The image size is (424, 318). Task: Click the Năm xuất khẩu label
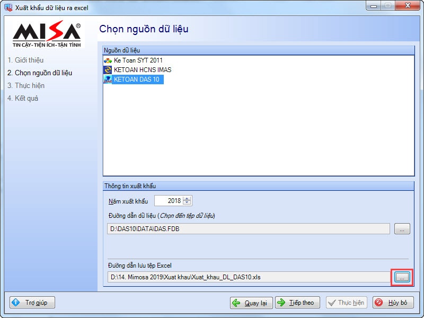(x=128, y=201)
